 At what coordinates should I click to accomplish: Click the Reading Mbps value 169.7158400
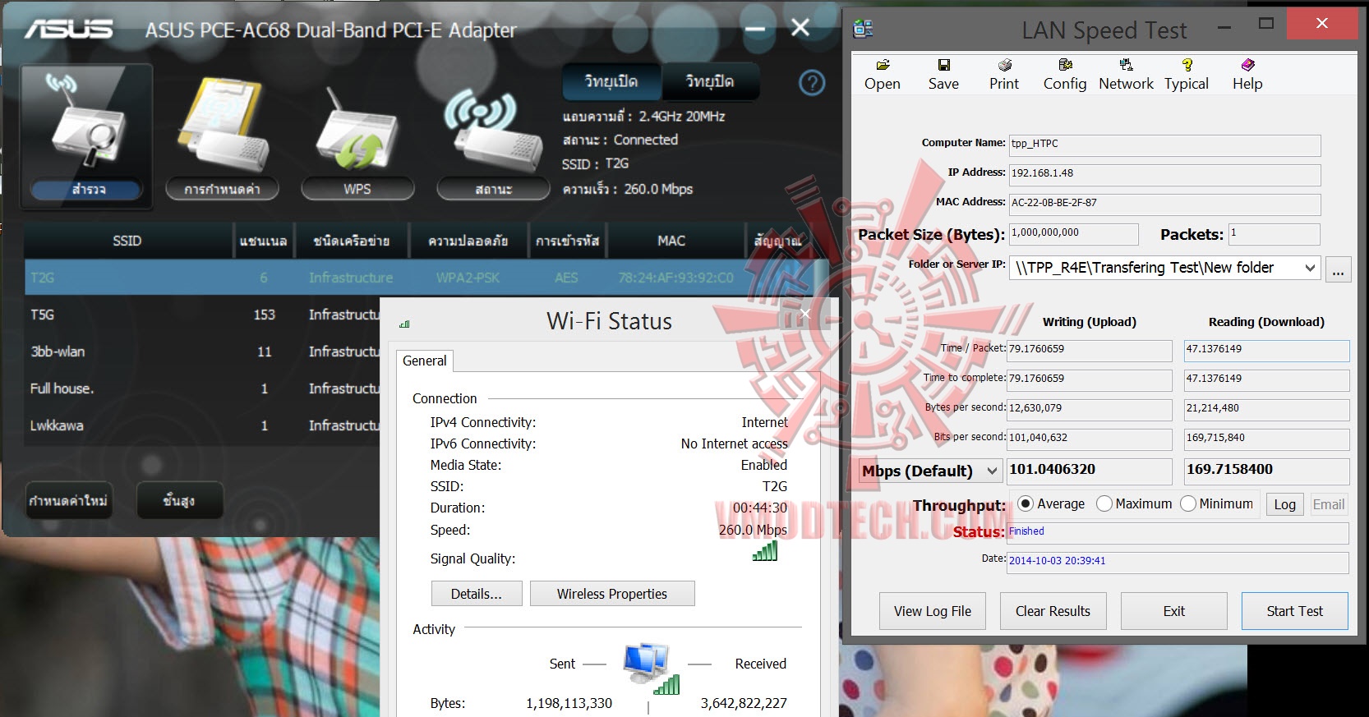coord(1266,471)
